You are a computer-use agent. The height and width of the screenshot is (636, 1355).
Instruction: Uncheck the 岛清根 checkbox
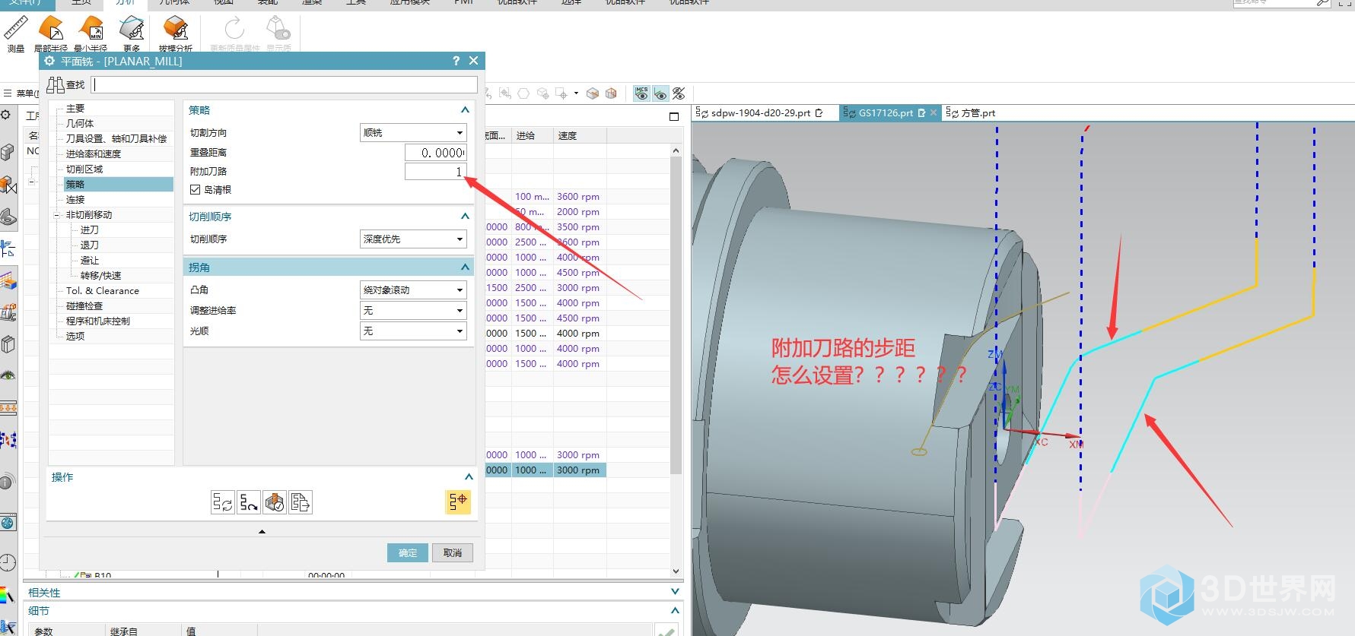click(x=195, y=190)
